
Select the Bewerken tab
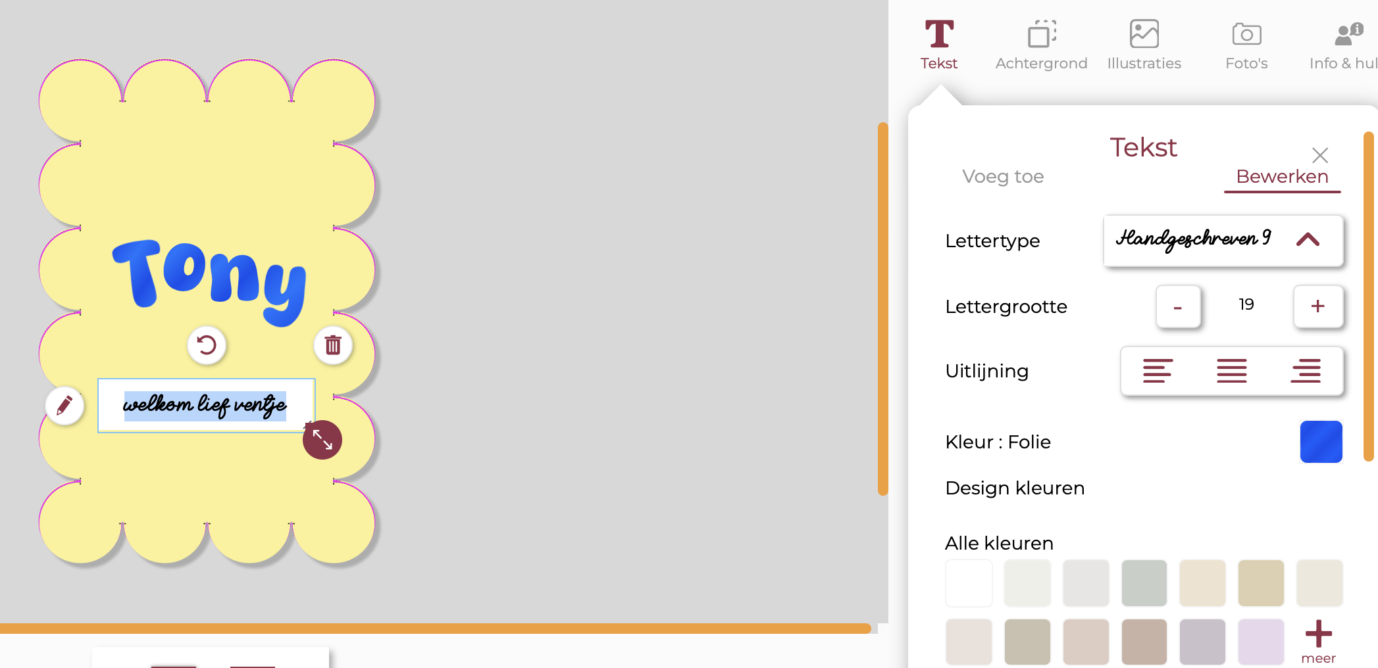pyautogui.click(x=1282, y=176)
